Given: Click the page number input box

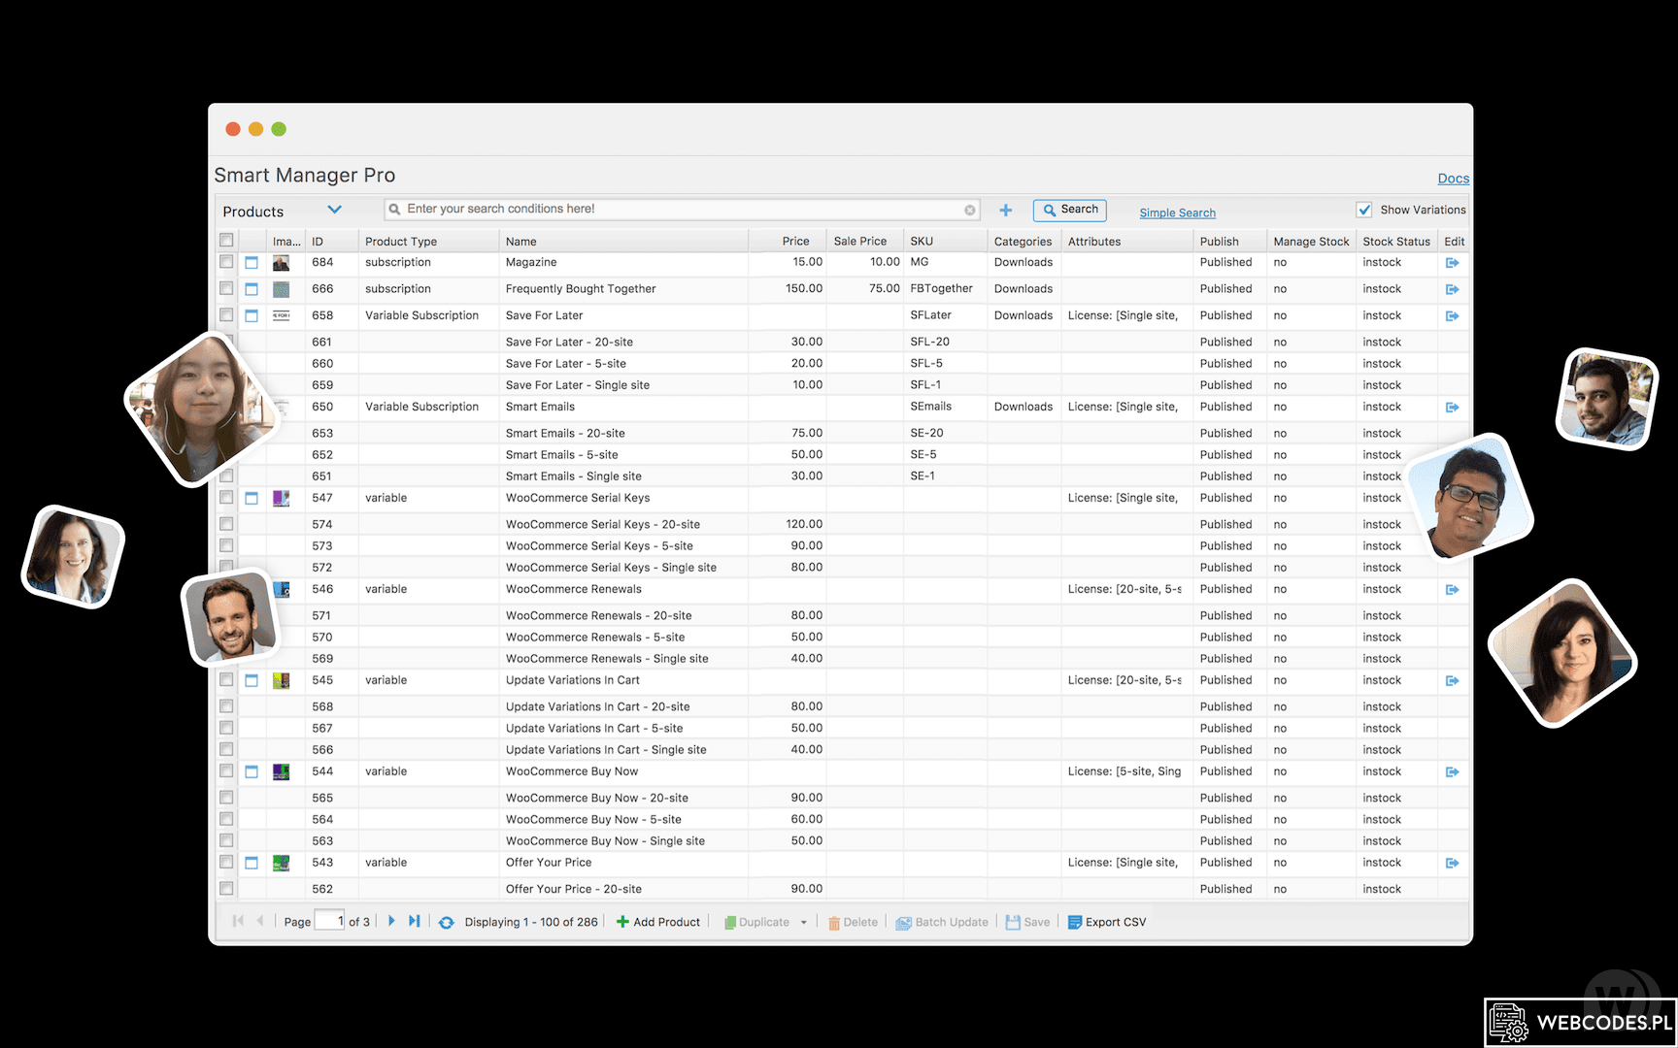Looking at the screenshot, I should pos(328,921).
